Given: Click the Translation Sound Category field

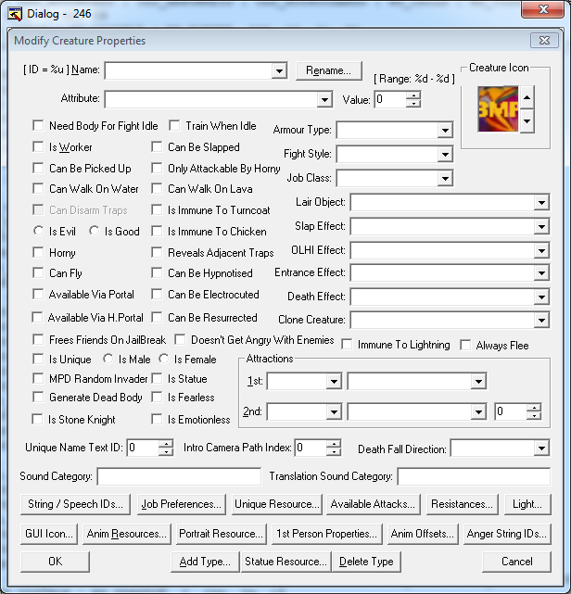Looking at the screenshot, I should (474, 476).
